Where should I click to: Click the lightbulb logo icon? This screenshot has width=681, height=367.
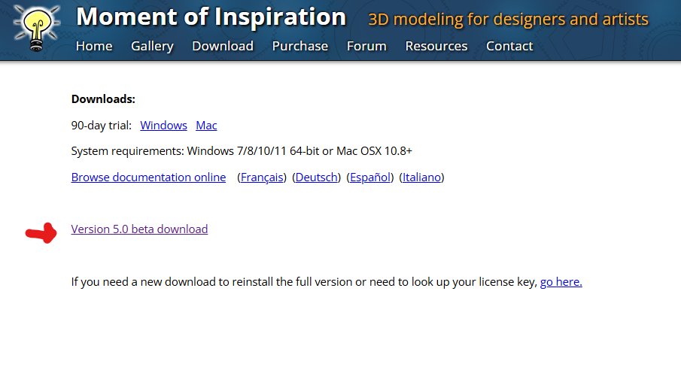(37, 28)
